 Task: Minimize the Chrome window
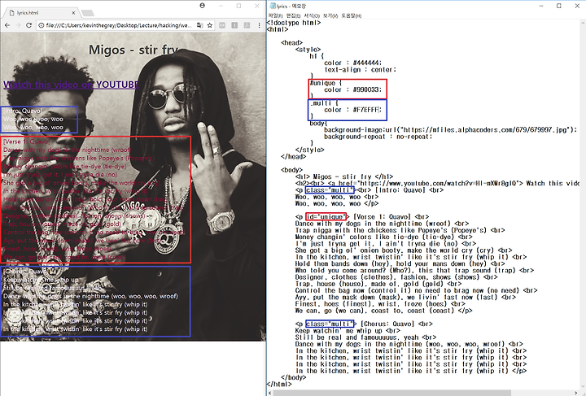point(221,6)
